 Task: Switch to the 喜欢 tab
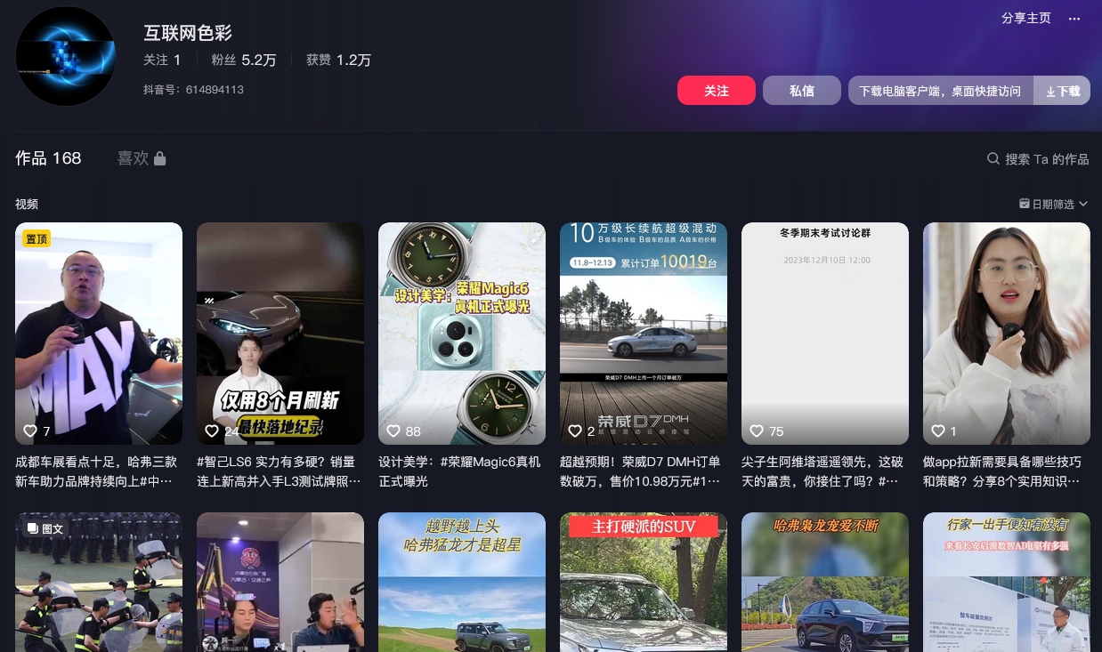coord(142,158)
